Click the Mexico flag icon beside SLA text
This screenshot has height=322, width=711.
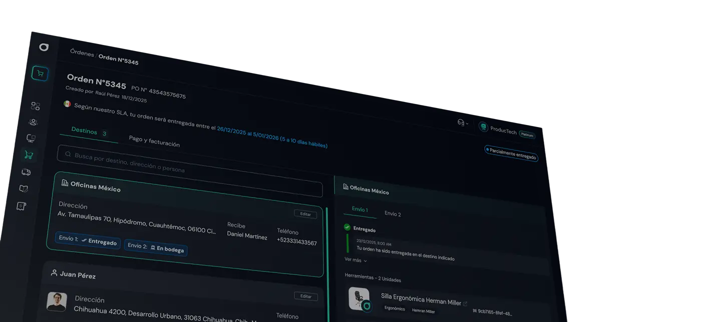pyautogui.click(x=67, y=104)
